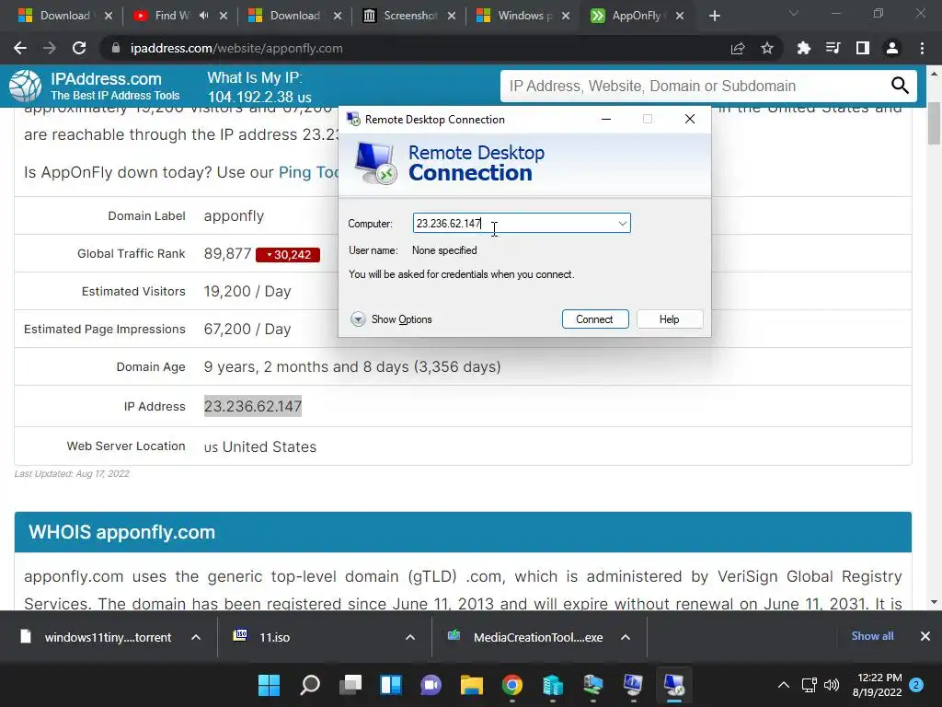Open Widgets from the taskbar
Image resolution: width=942 pixels, height=707 pixels.
coord(390,685)
